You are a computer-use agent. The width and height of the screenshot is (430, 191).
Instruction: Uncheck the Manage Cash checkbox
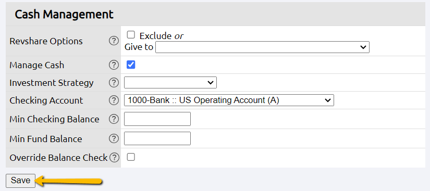(x=131, y=65)
